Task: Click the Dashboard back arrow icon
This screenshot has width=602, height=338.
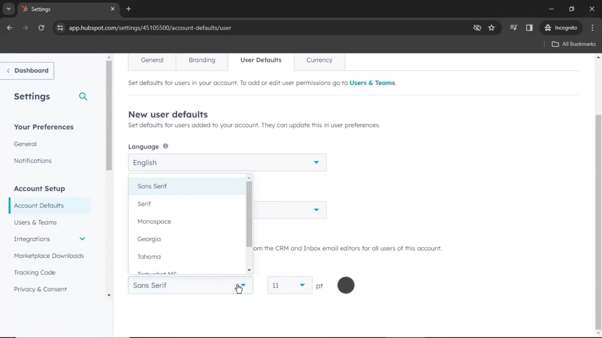Action: tap(8, 70)
